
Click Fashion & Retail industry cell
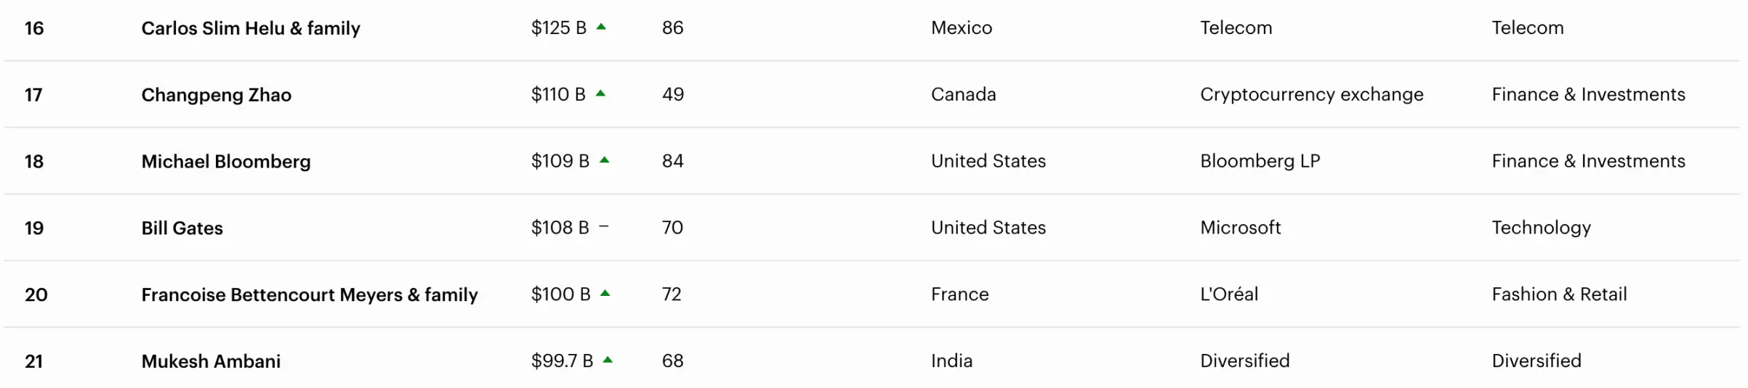click(1559, 294)
